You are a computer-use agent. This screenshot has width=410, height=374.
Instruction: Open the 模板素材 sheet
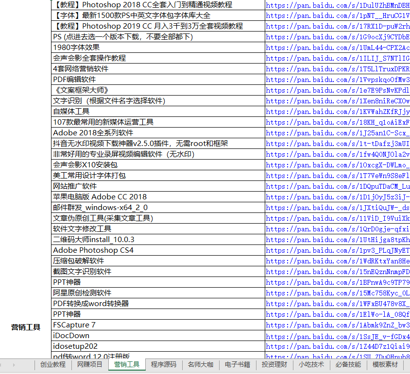coord(385,364)
